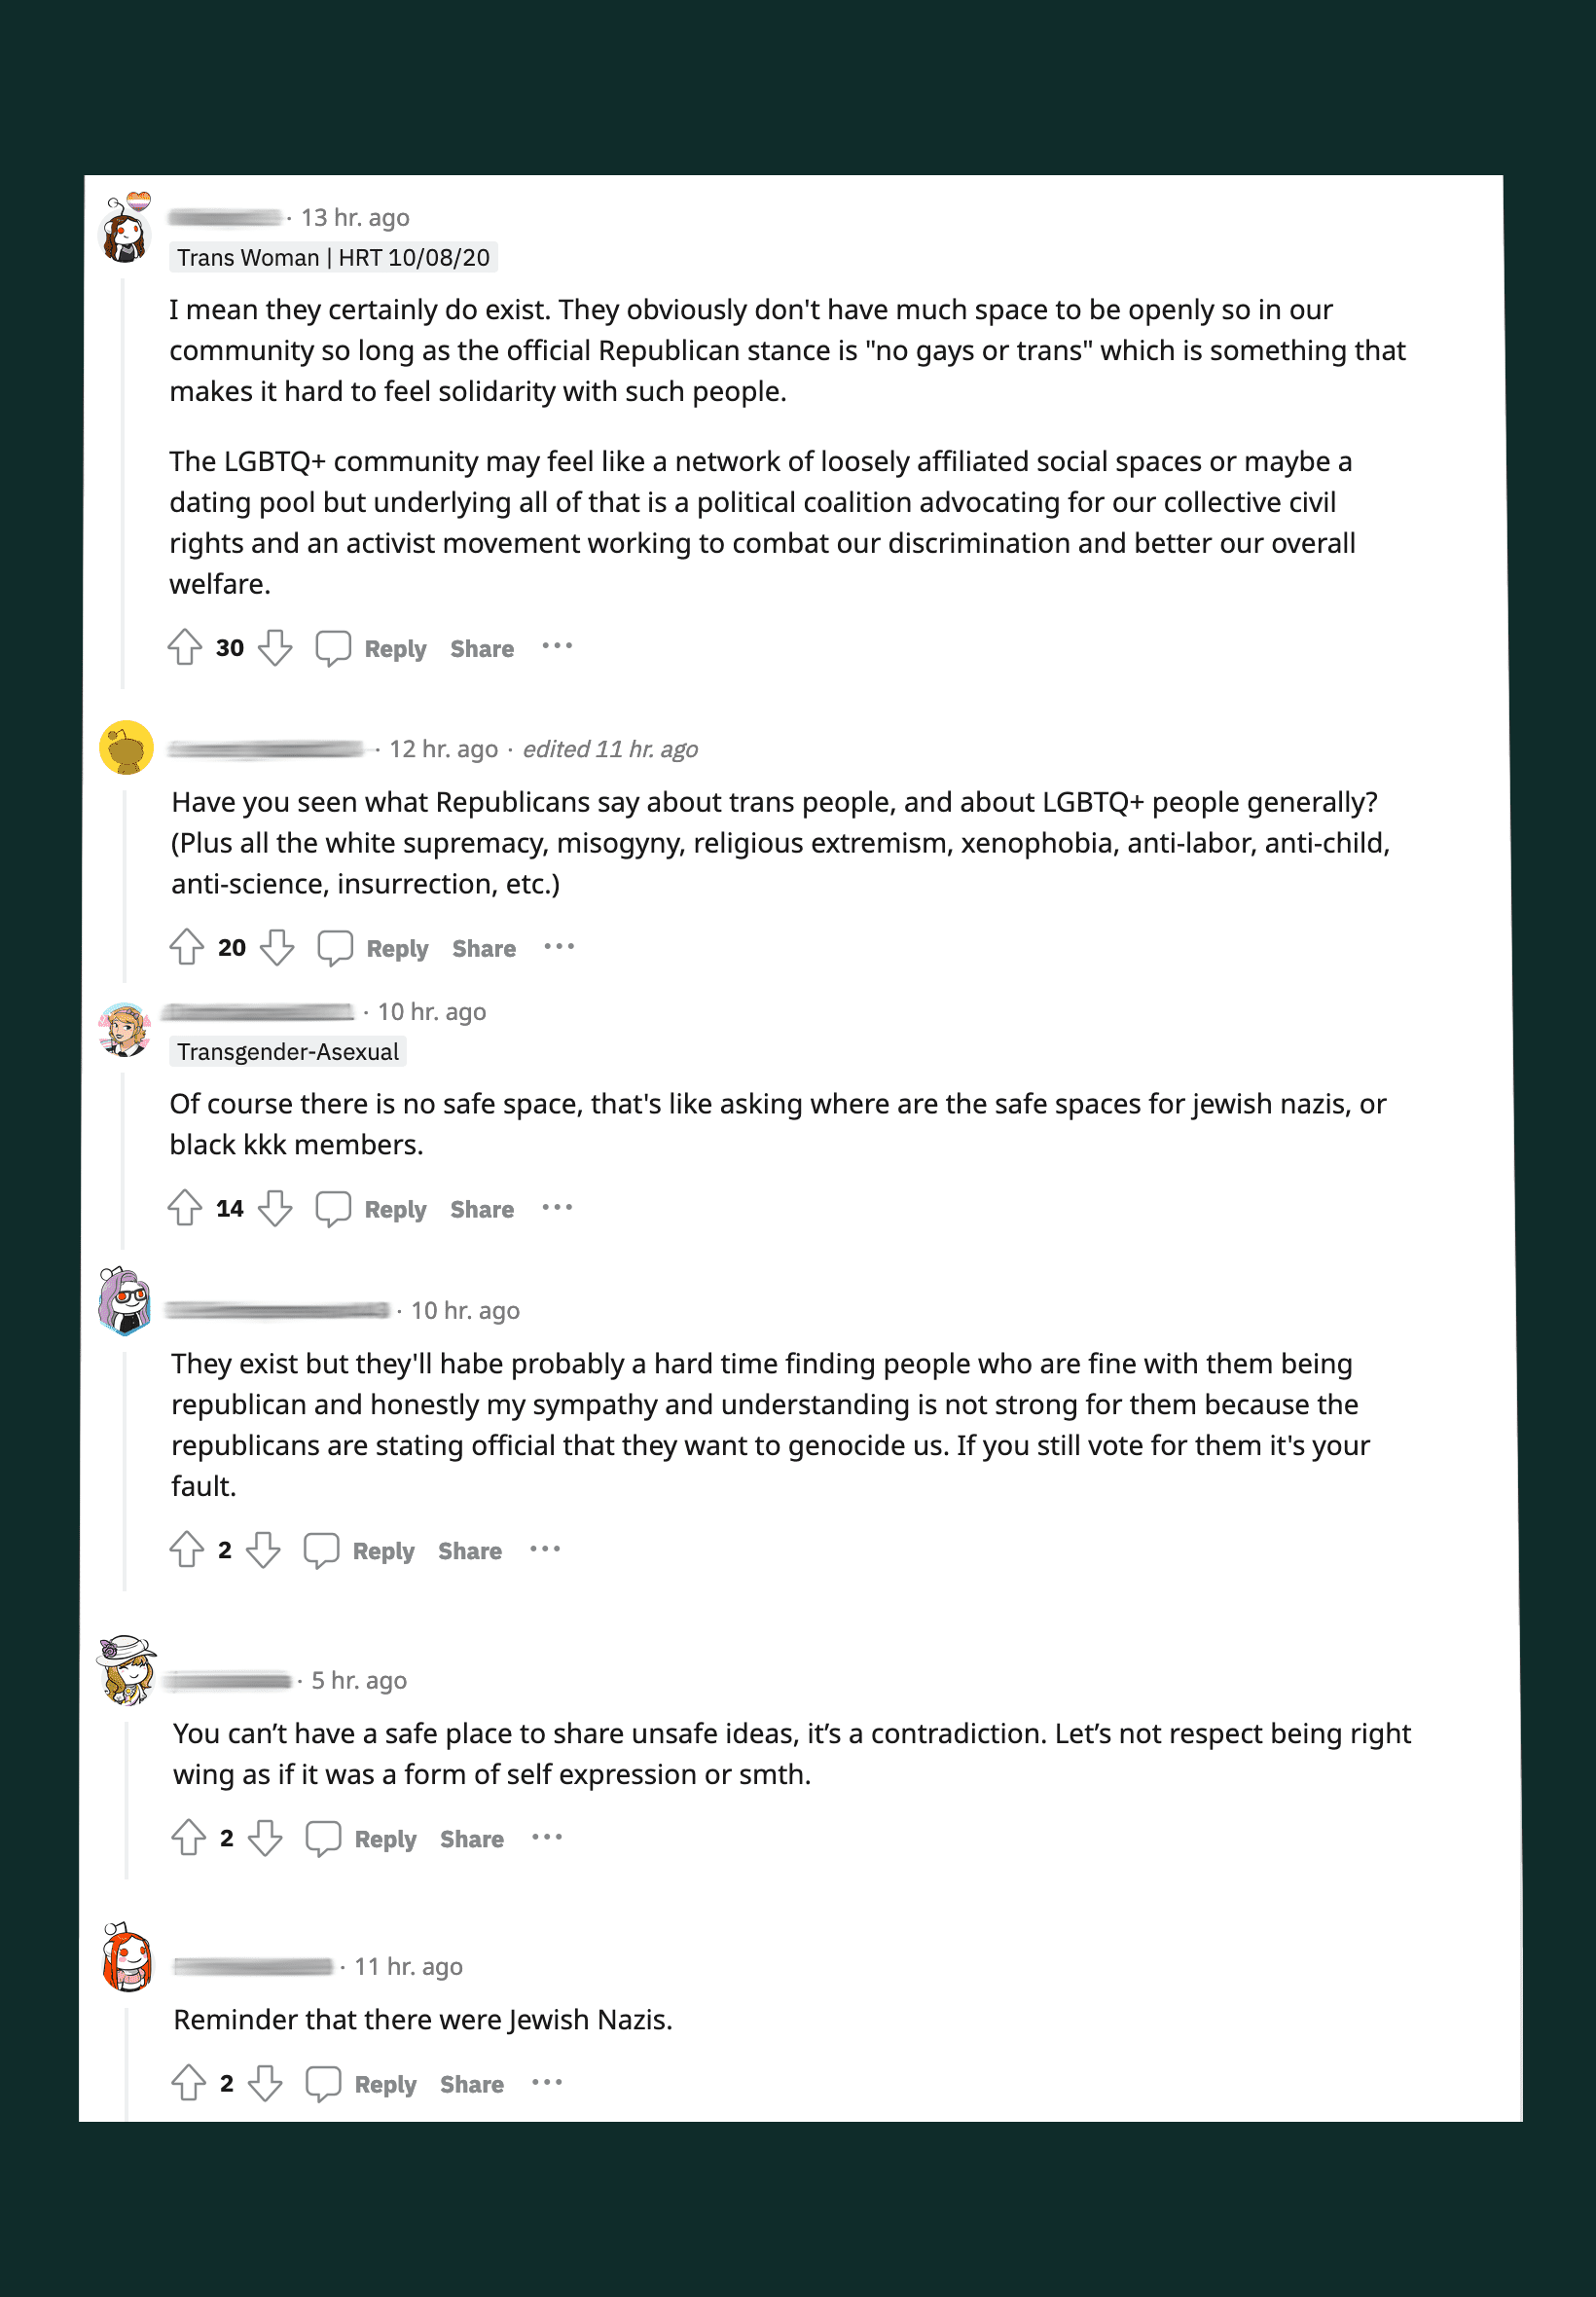Click the 'Transgender-Asexual' user flair
This screenshot has width=1596, height=2297.
tap(288, 1052)
